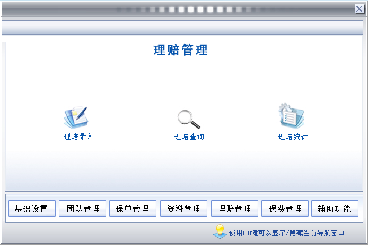This screenshot has height=245, width=368.
Task: Open the 理赔录入 notepad-and-pen icon
Action: tap(76, 117)
